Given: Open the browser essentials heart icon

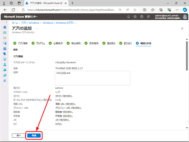Looking at the screenshot, I should pyautogui.click(x=169, y=10).
